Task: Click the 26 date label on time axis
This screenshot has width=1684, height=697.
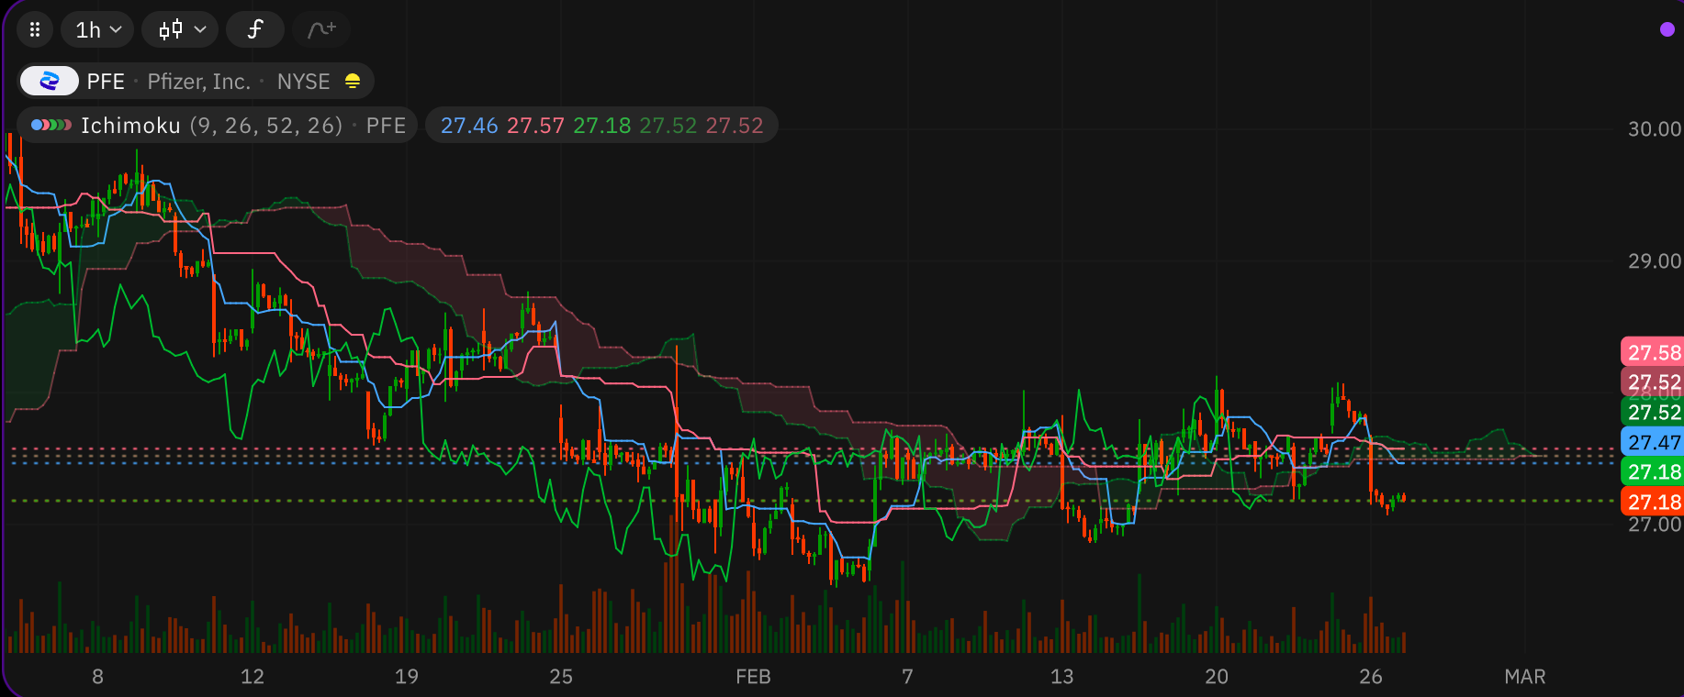Action: click(x=1370, y=677)
